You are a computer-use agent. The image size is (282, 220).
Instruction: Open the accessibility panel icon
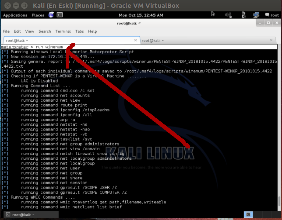coord(243,15)
